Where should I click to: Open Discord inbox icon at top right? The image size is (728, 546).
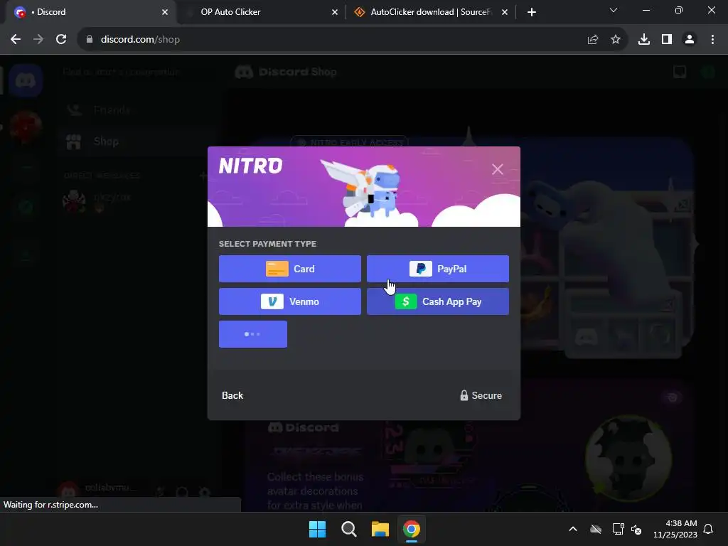[x=680, y=72]
